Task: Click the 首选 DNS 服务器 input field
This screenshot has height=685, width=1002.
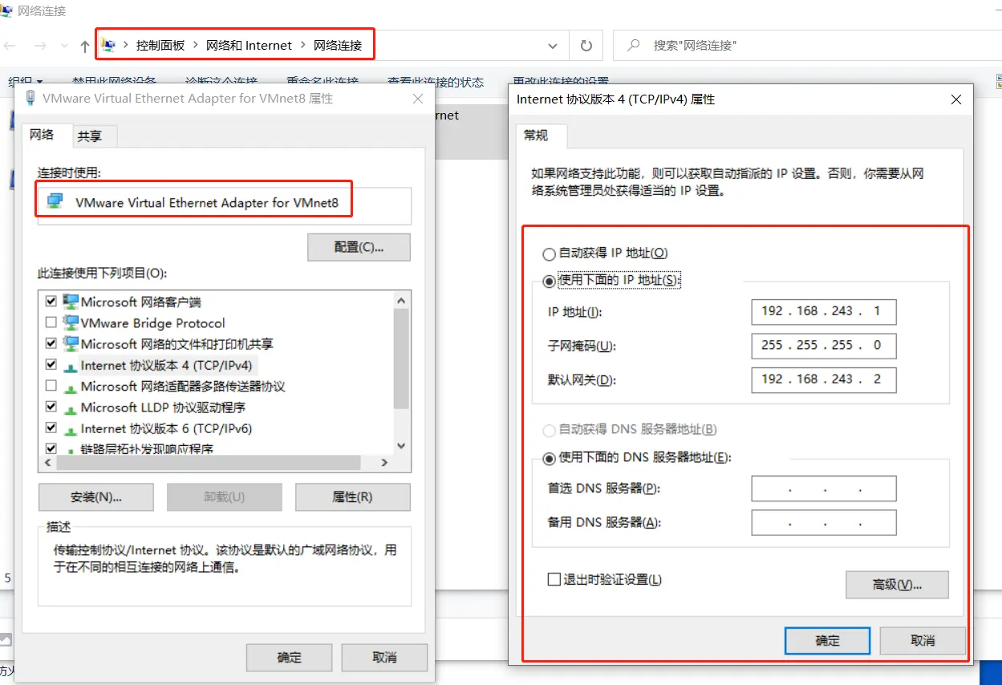Action: click(824, 488)
